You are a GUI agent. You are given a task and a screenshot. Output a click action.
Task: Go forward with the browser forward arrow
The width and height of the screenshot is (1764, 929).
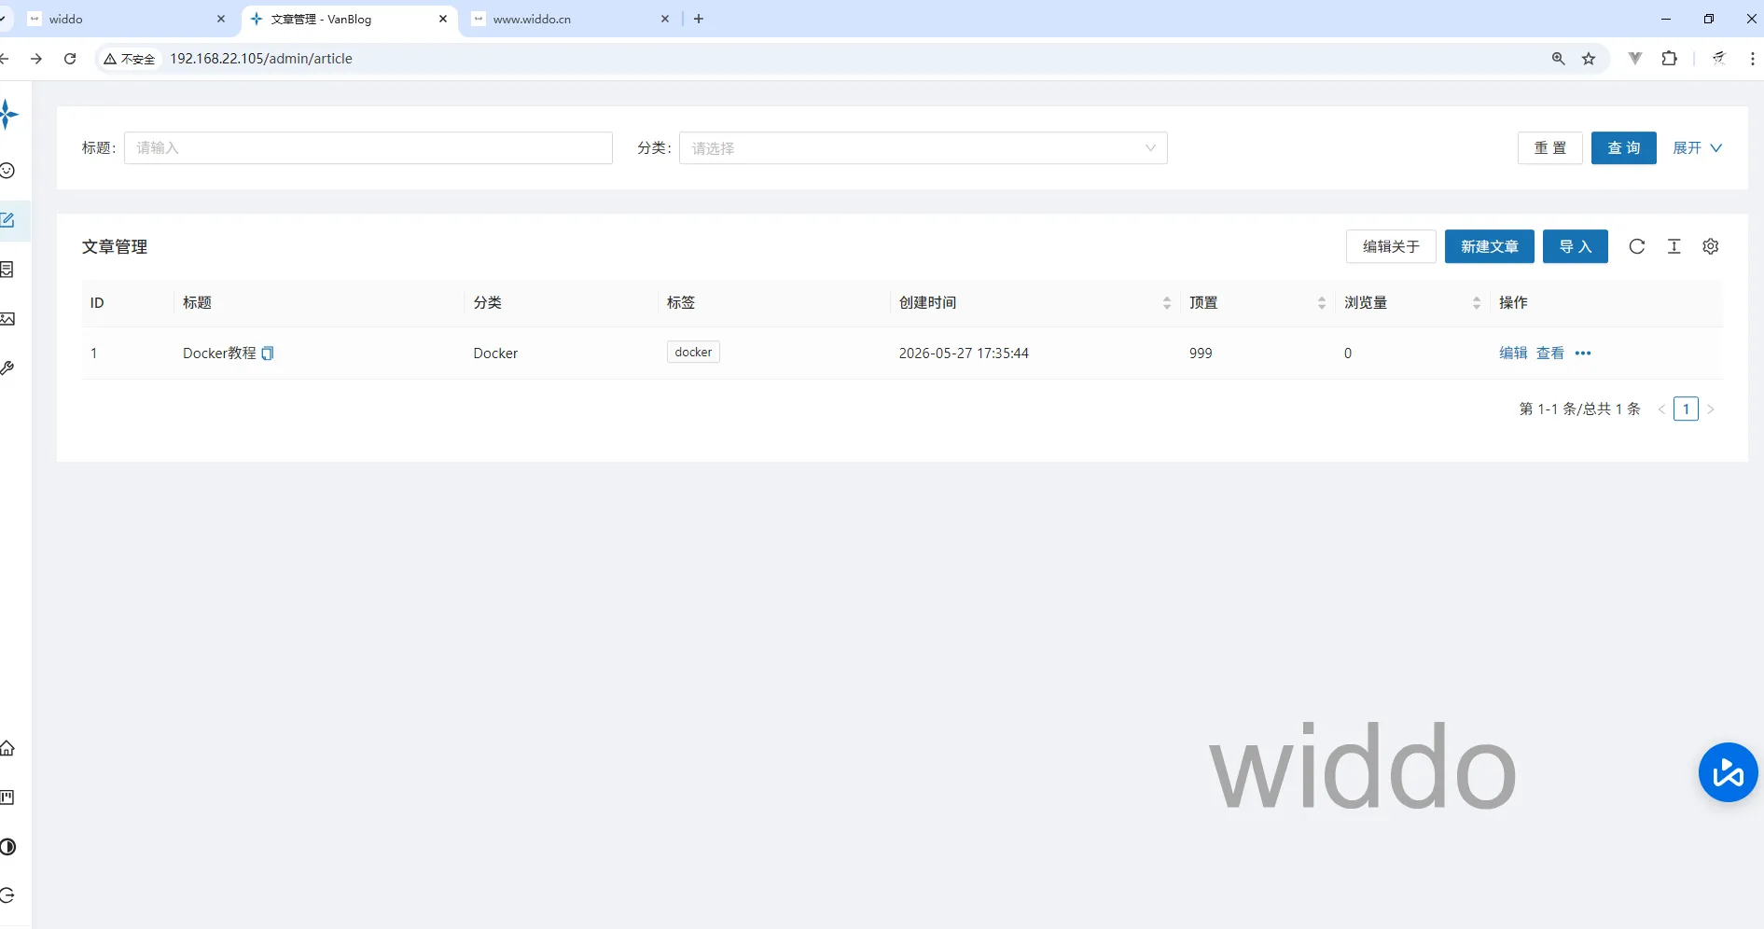[x=36, y=59]
